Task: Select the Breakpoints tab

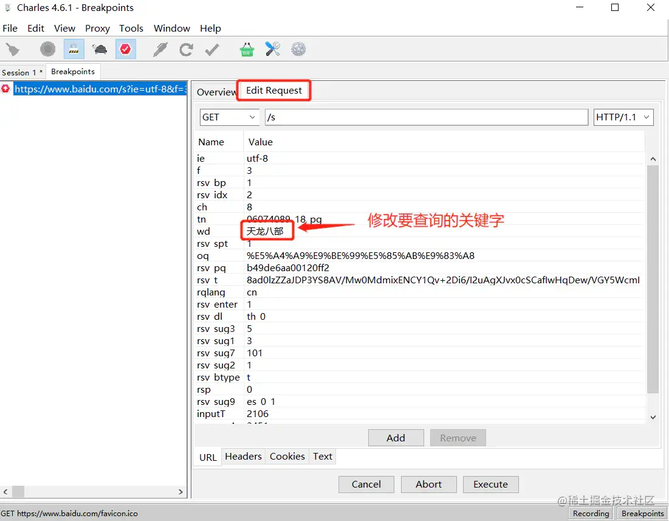Action: coord(73,72)
